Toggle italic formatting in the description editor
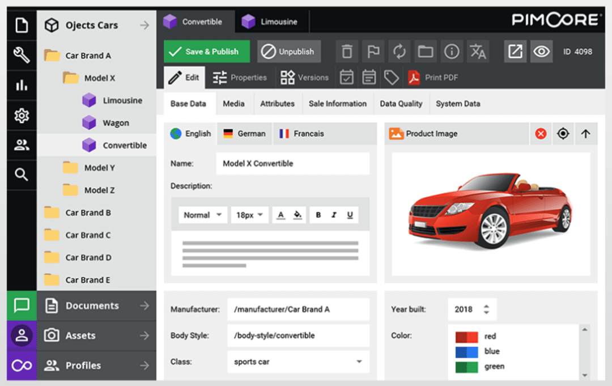Viewport: 612px width, 386px height. coord(334,215)
